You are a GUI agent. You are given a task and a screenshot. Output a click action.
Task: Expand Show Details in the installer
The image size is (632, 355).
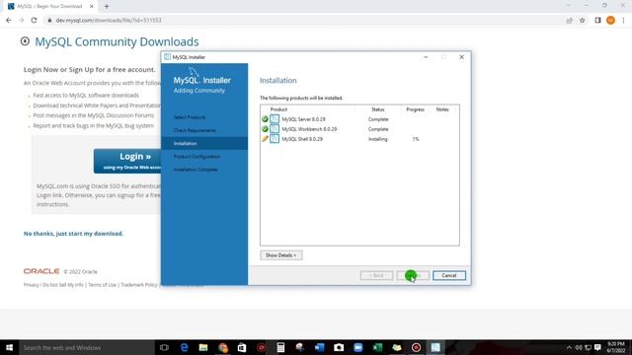[x=280, y=255]
